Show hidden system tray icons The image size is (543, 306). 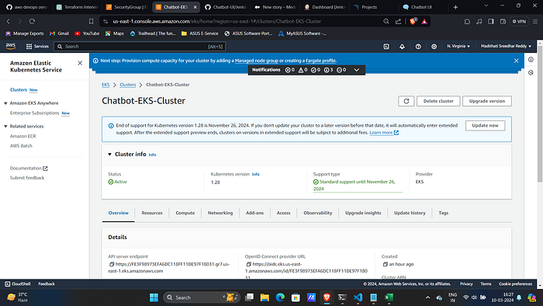pyautogui.click(x=427, y=297)
